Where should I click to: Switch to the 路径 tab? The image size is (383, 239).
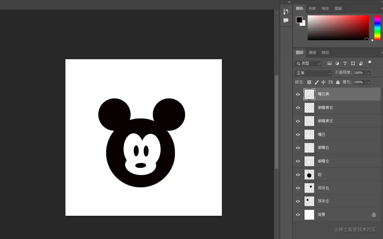click(x=325, y=52)
